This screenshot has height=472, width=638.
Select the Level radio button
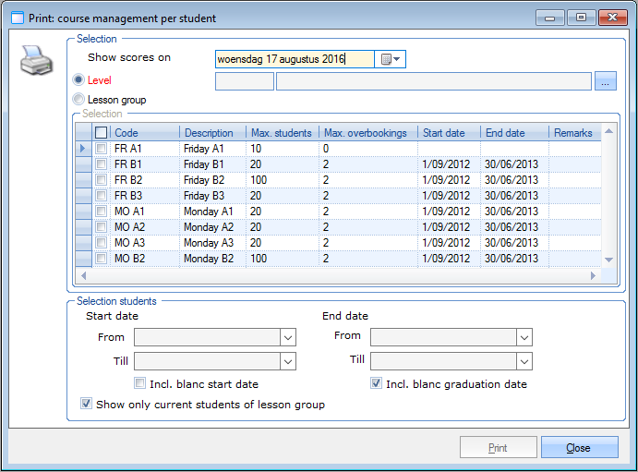click(x=78, y=81)
